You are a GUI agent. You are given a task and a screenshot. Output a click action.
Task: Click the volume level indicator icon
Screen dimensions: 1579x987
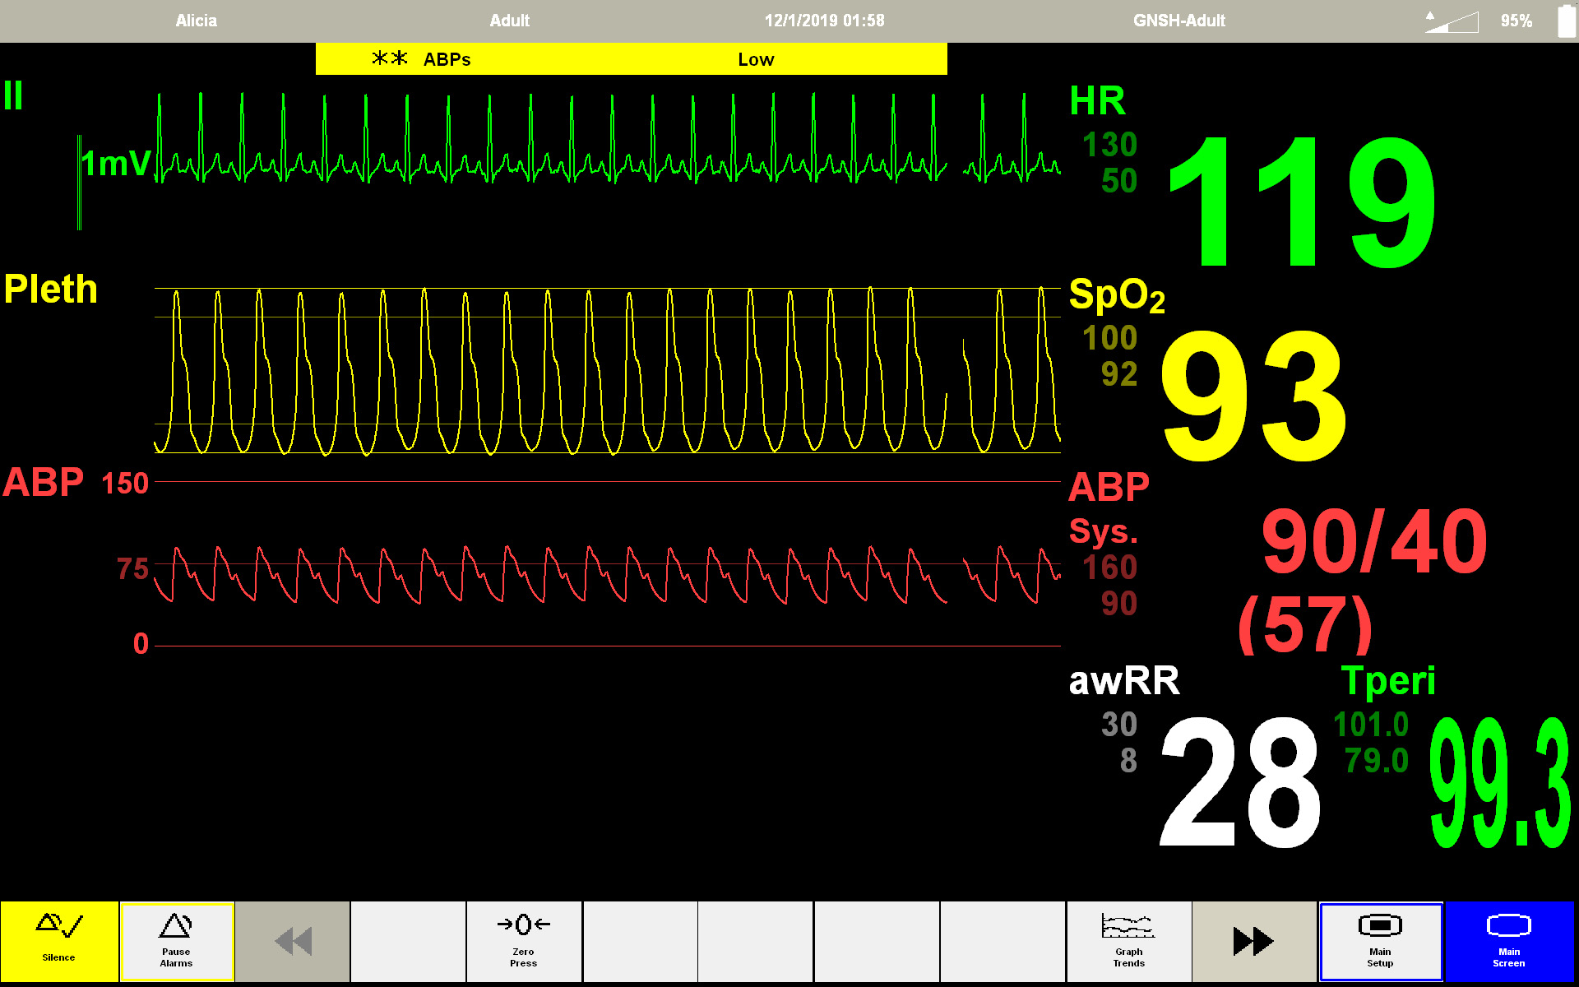[x=1452, y=21]
